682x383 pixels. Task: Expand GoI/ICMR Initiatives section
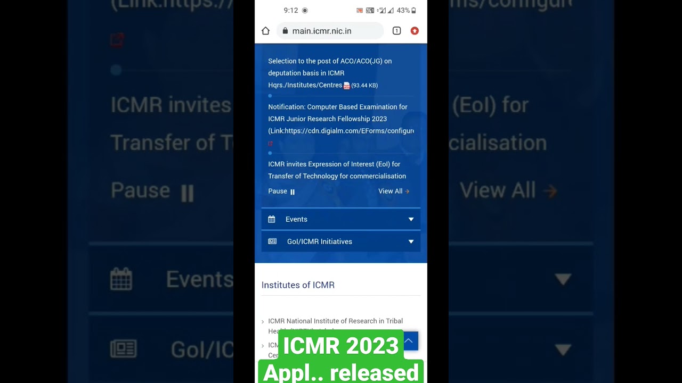tap(341, 242)
